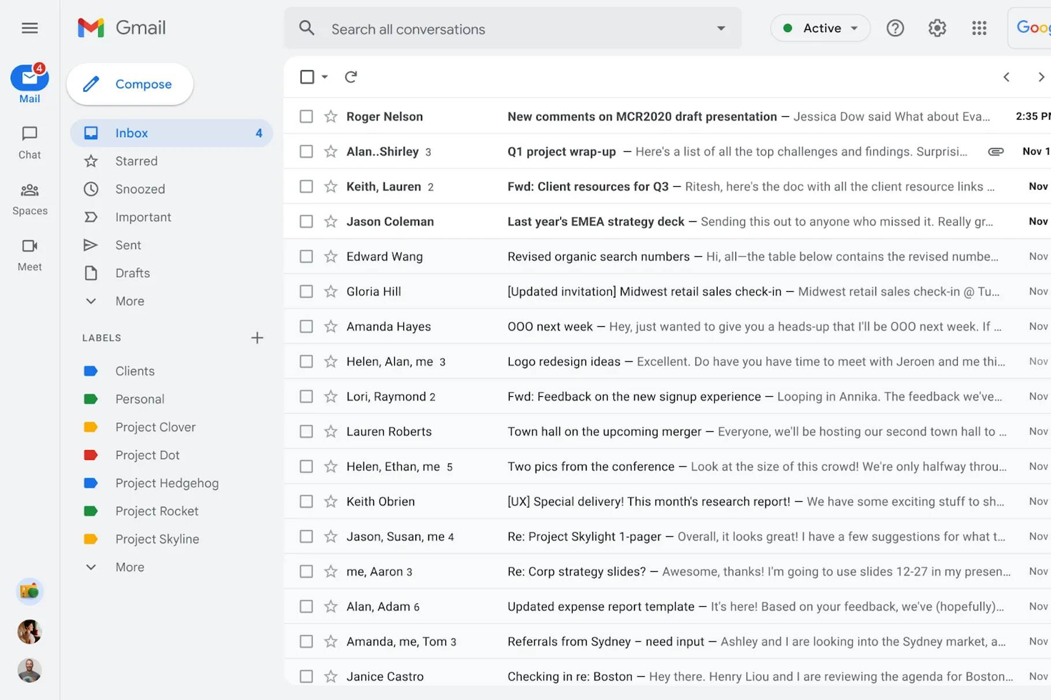Open the attachment on Alan..Shirley's Q1 wrap-up email

(x=996, y=151)
